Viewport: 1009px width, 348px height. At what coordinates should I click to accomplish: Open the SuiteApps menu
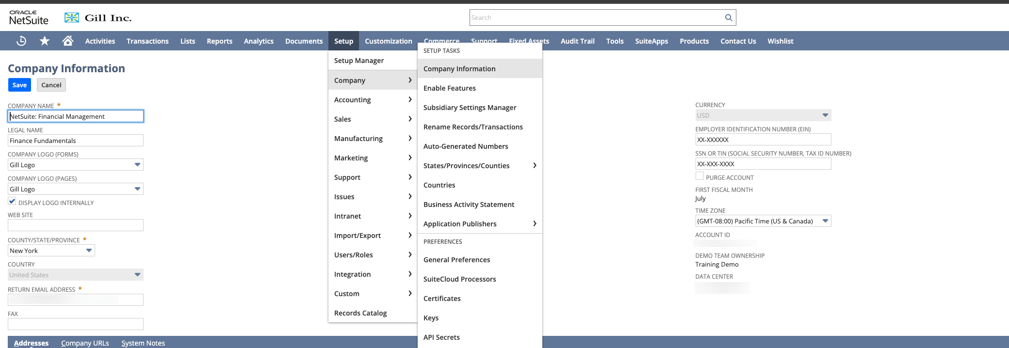pos(651,41)
